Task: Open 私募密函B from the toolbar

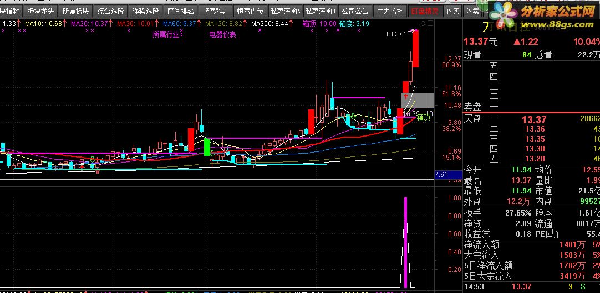Action: click(320, 11)
